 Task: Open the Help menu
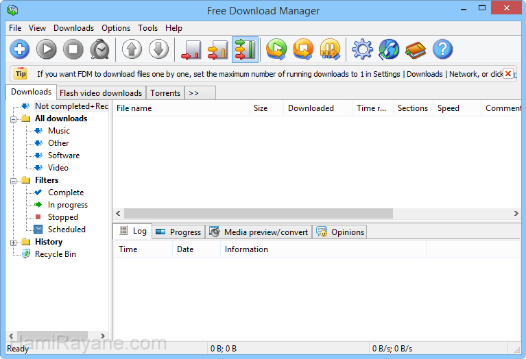[x=174, y=28]
